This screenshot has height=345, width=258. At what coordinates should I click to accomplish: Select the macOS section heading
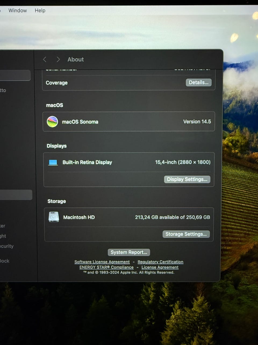point(55,105)
